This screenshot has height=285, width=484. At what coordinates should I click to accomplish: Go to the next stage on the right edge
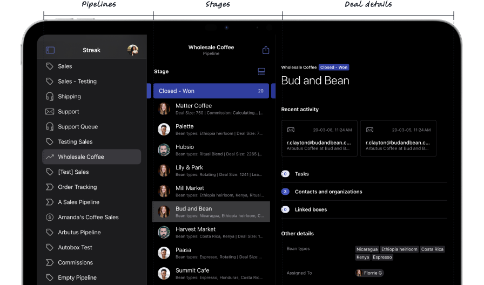point(273,91)
